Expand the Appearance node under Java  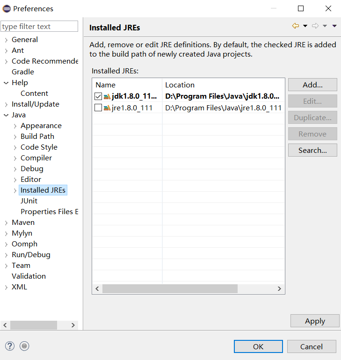click(x=15, y=126)
